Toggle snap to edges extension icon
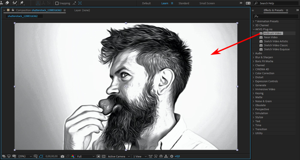 point(74,3)
